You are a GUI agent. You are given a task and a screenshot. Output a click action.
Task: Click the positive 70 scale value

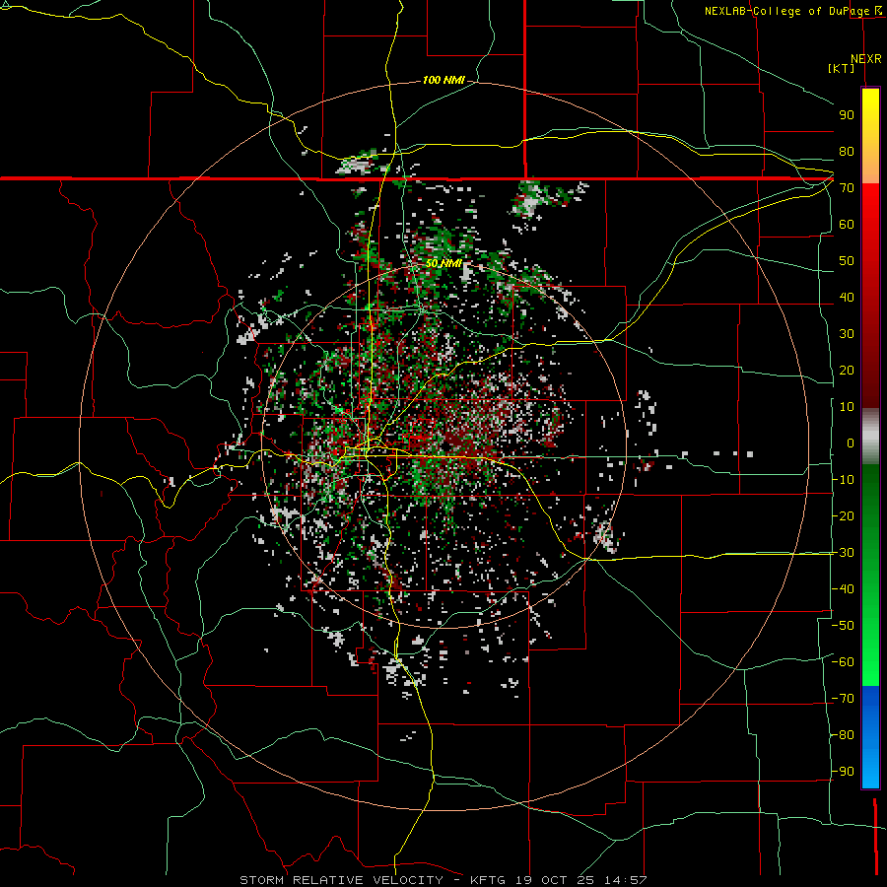pos(847,188)
